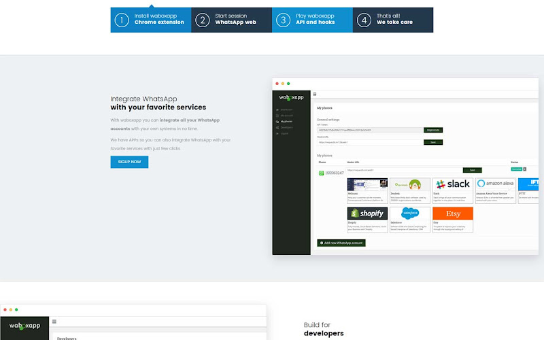Choose step 4 That's all We take care
This screenshot has height=340, width=544.
click(393, 20)
